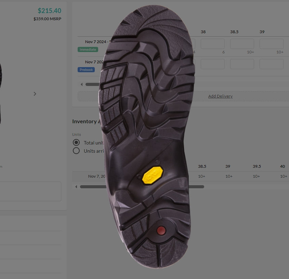Image resolution: width=289 pixels, height=279 pixels.
Task: Click the Nov 7 2024 Immediate row date
Action: (98, 42)
